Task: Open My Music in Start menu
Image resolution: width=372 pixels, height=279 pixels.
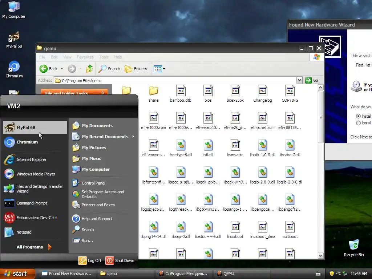Action: pos(103,158)
